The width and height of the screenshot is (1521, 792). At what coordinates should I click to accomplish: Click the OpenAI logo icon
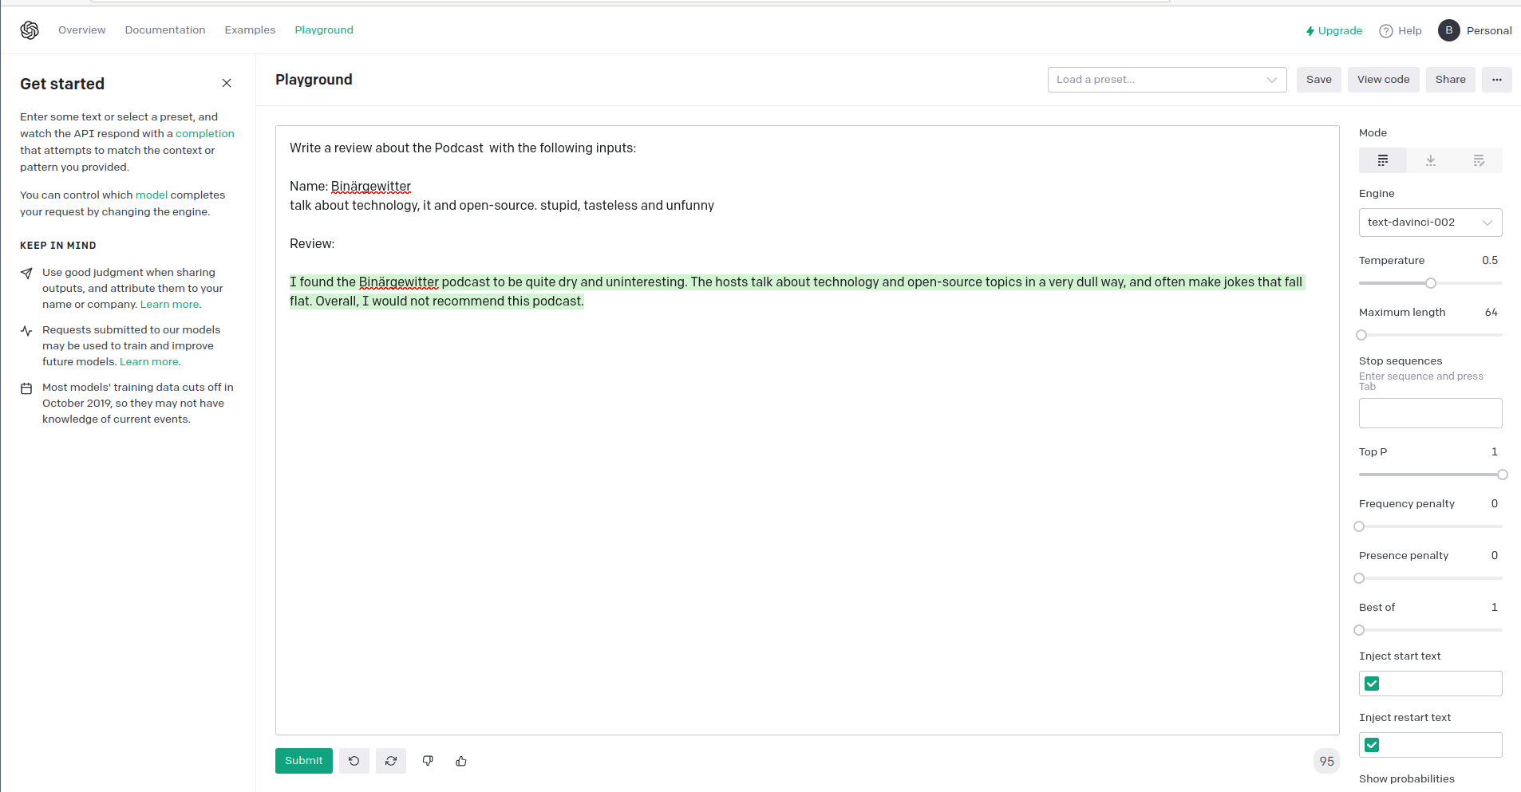[30, 30]
